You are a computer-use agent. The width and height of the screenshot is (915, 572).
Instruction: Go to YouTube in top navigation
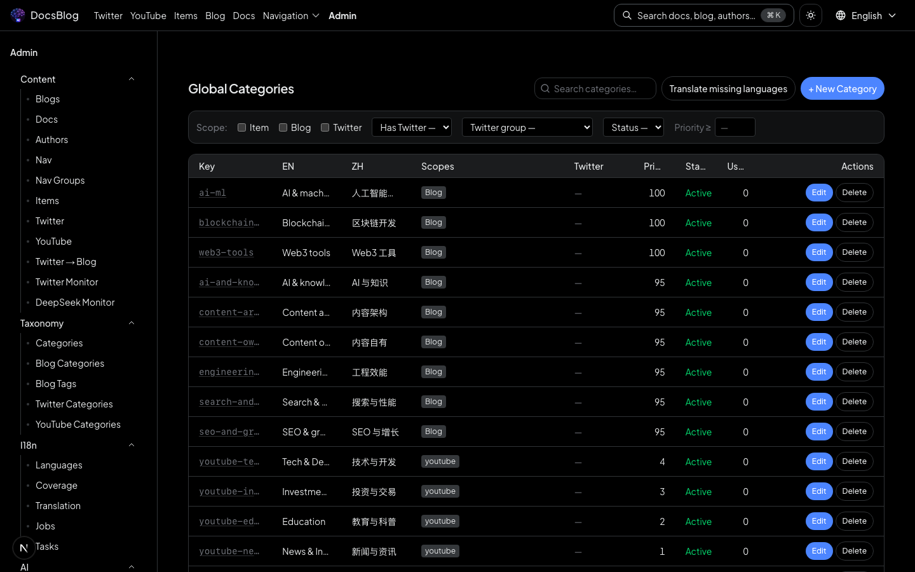tap(148, 16)
